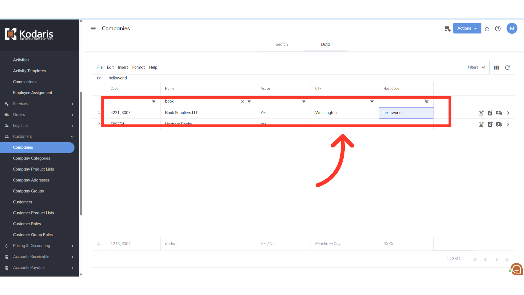Expand the Filters dropdown
Viewport: 524px width, 295px height.
click(476, 67)
